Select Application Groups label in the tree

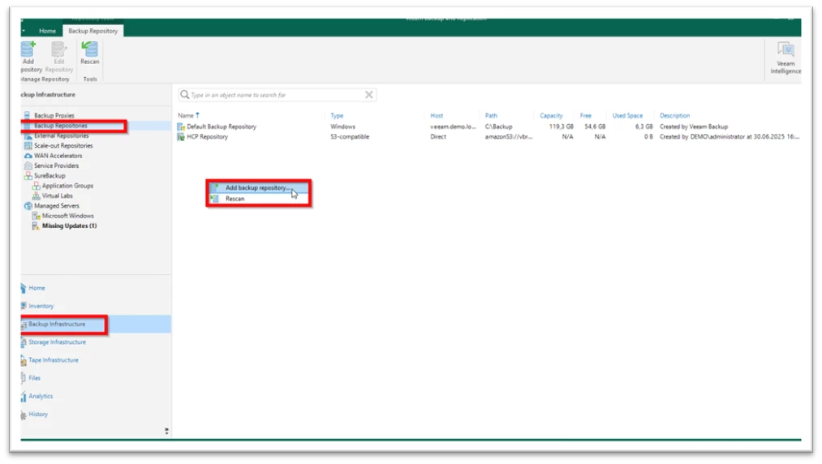(67, 186)
